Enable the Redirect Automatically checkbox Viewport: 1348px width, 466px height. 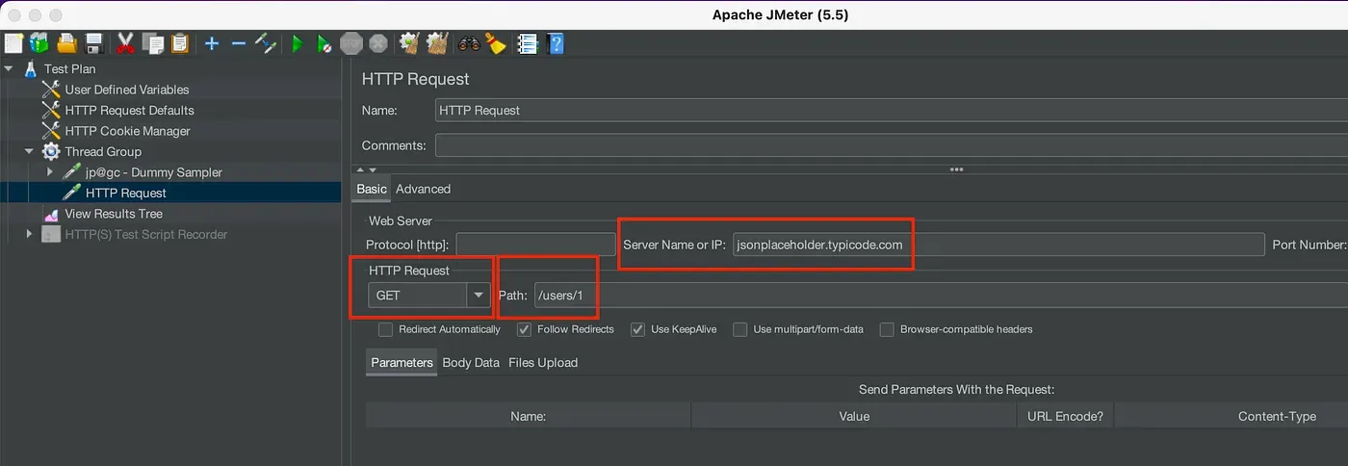click(386, 329)
